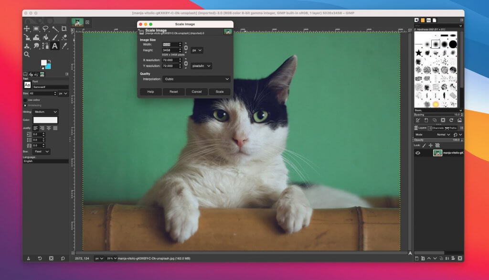Select the Eraser tool
489x280 pixels.
64,37
